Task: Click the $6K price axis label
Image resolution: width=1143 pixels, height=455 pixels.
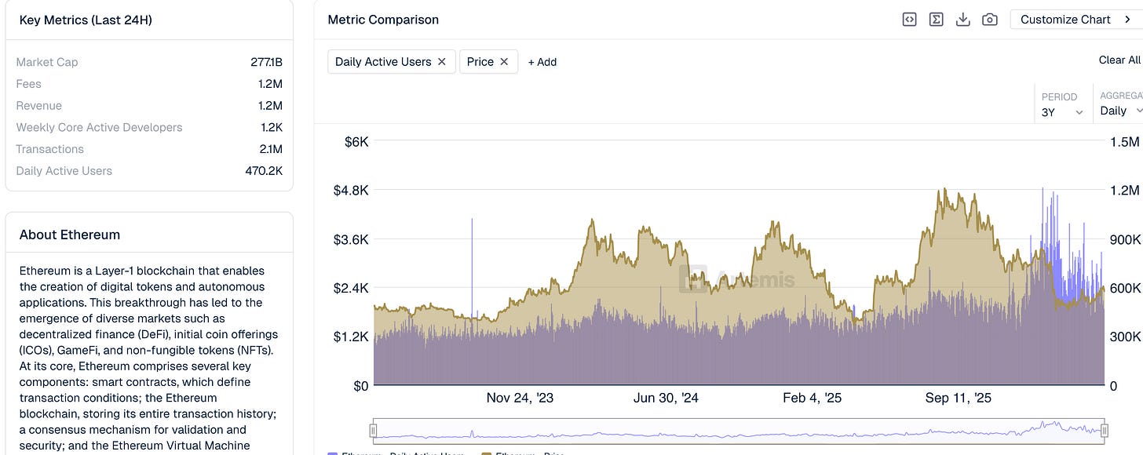Action: [x=356, y=142]
